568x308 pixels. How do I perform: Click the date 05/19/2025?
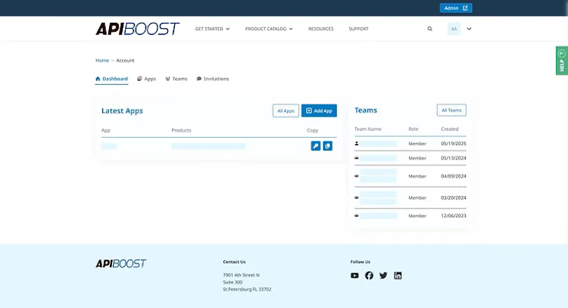tap(454, 144)
